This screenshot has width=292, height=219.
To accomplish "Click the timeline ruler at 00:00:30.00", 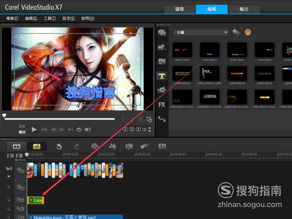I will coord(142,154).
